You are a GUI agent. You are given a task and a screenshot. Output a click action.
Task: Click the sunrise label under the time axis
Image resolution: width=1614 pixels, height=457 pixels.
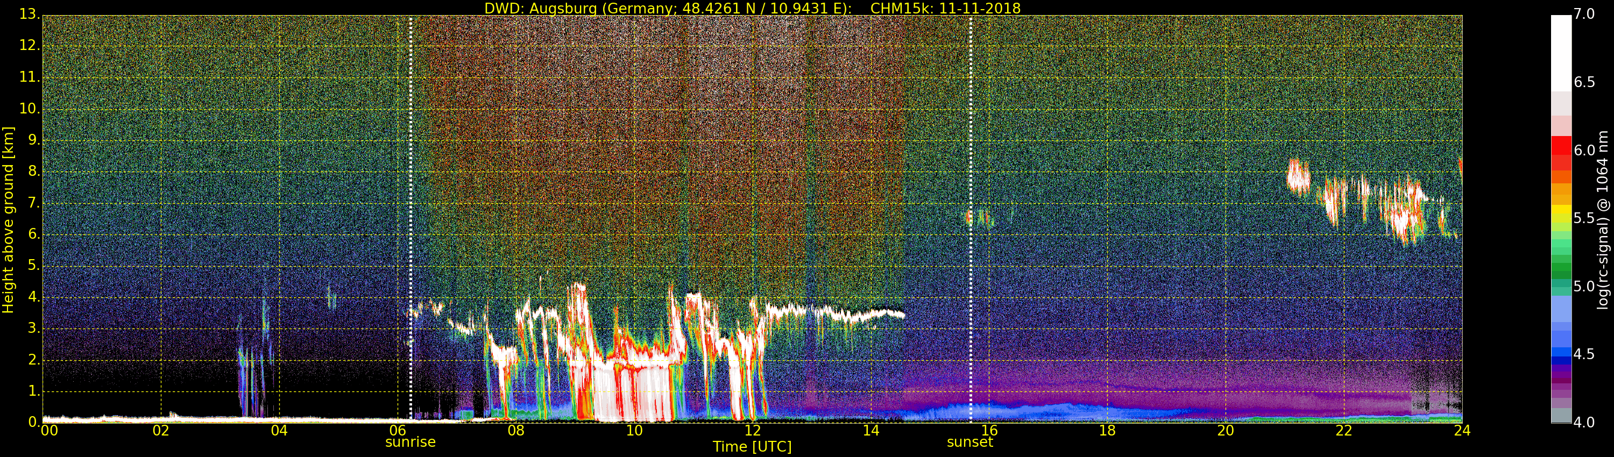410,442
